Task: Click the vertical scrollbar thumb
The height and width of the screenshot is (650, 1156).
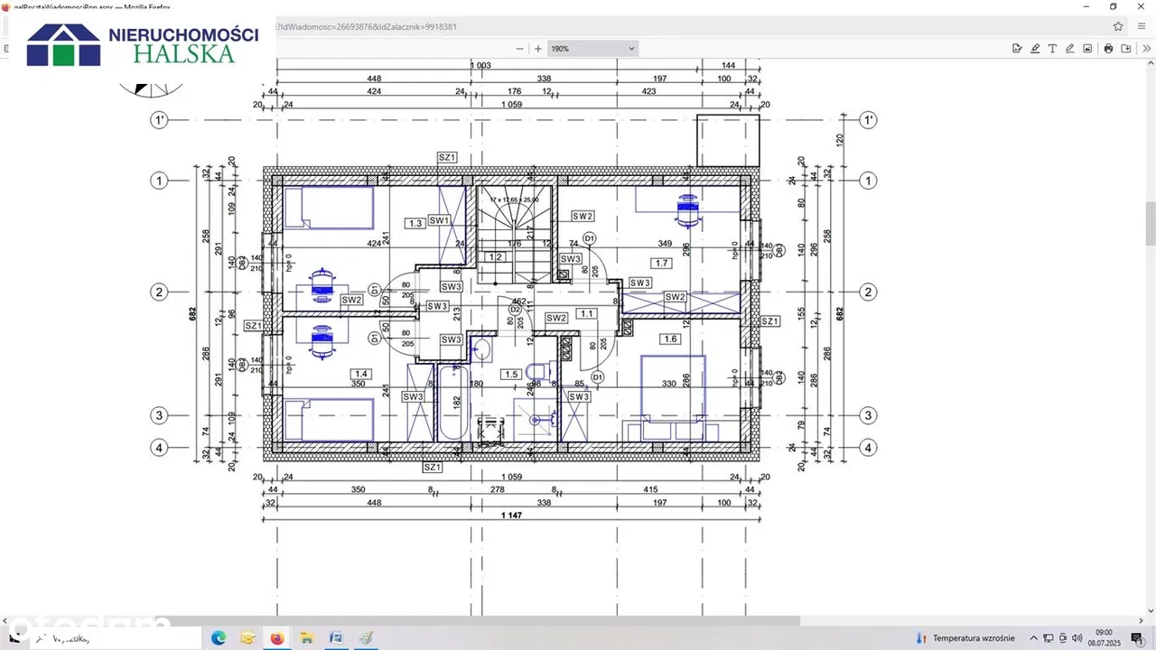Action: tap(1151, 223)
